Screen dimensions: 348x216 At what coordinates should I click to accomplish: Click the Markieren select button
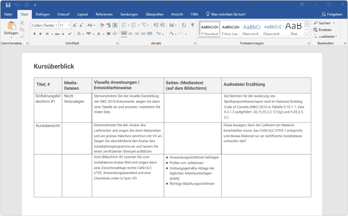pyautogui.click(x=326, y=36)
